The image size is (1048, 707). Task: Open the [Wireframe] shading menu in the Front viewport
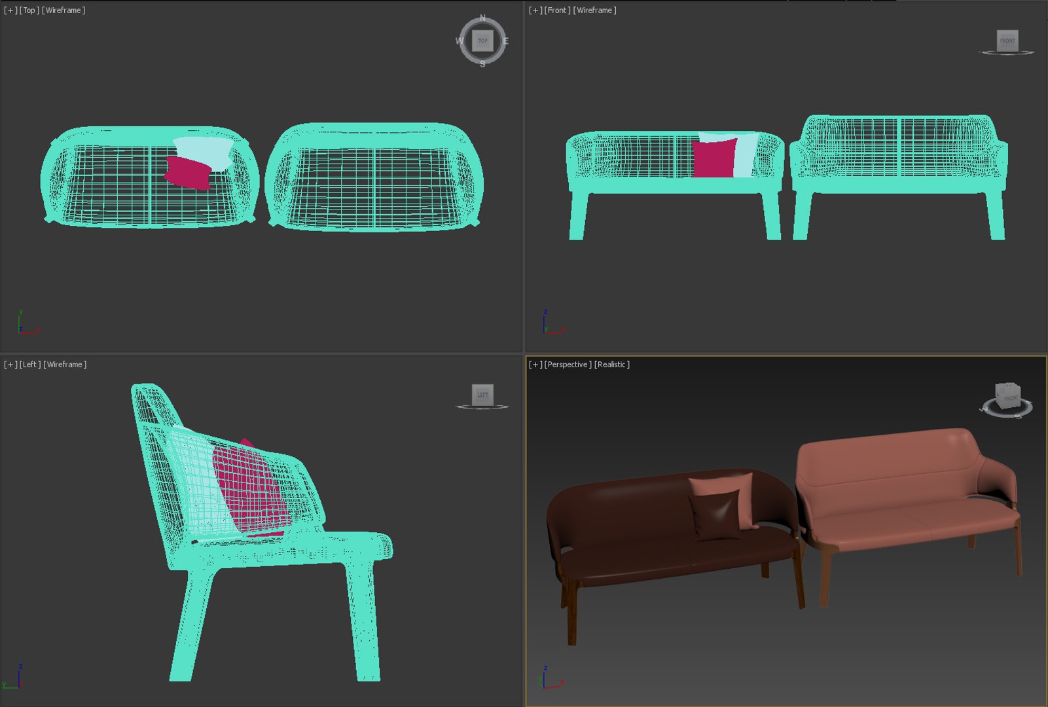595,10
